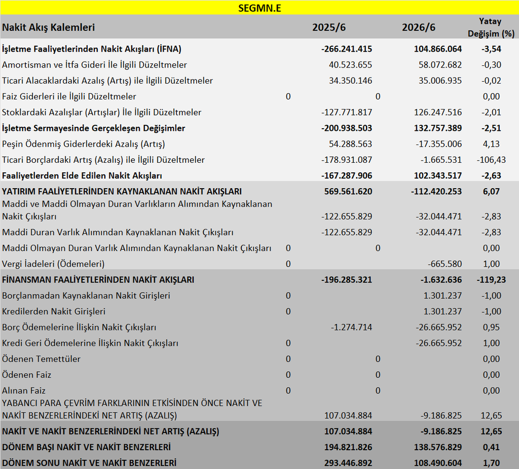The height and width of the screenshot is (469, 519).
Task: Select the 2026/6 column header
Action: [x=418, y=27]
